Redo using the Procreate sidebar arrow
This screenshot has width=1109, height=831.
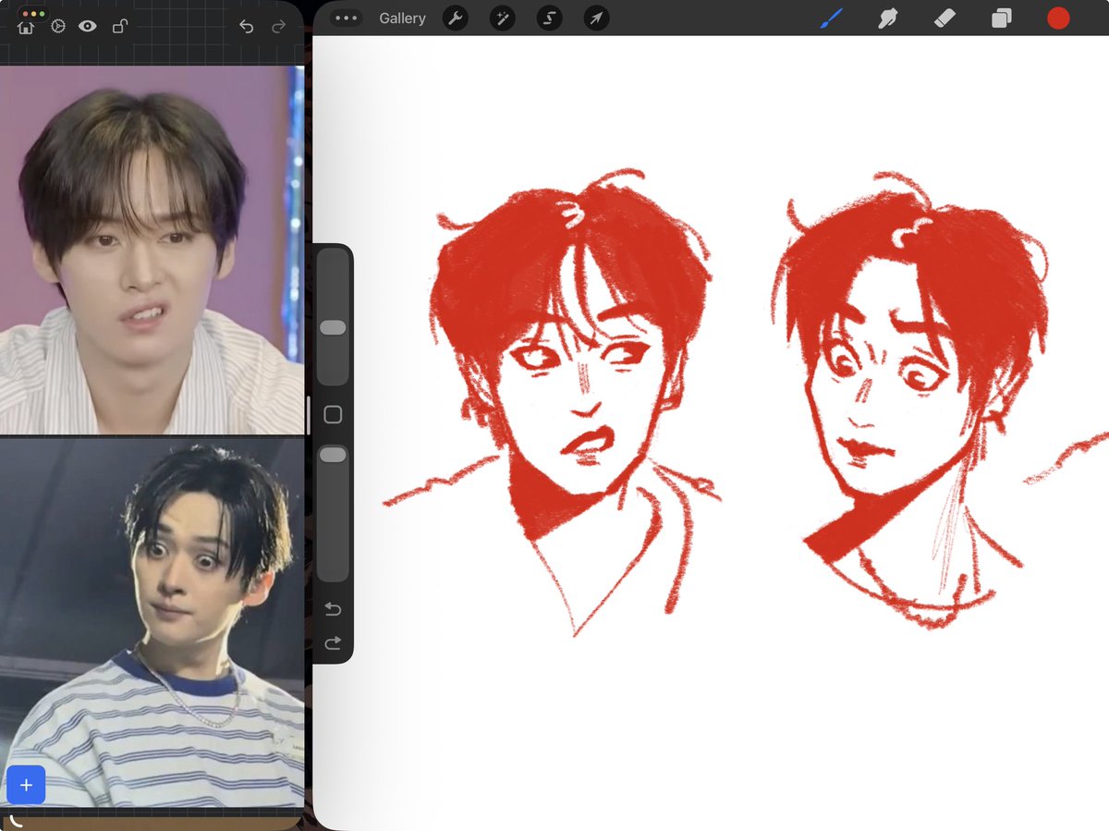pos(333,642)
